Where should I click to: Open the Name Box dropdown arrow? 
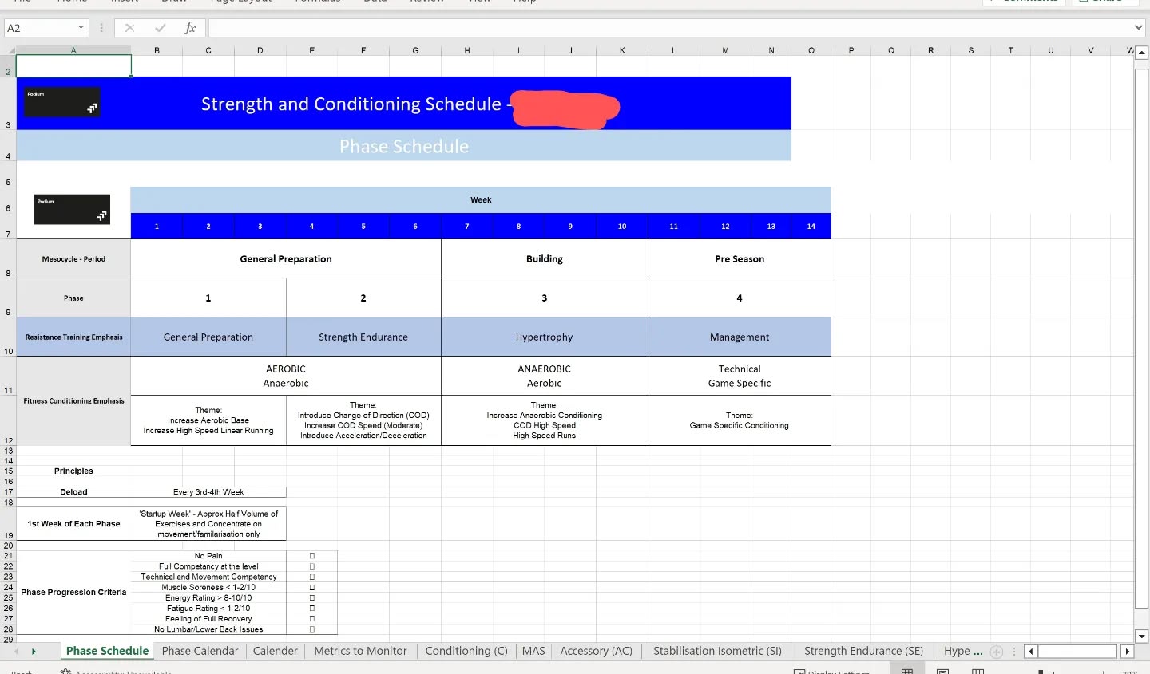click(82, 27)
